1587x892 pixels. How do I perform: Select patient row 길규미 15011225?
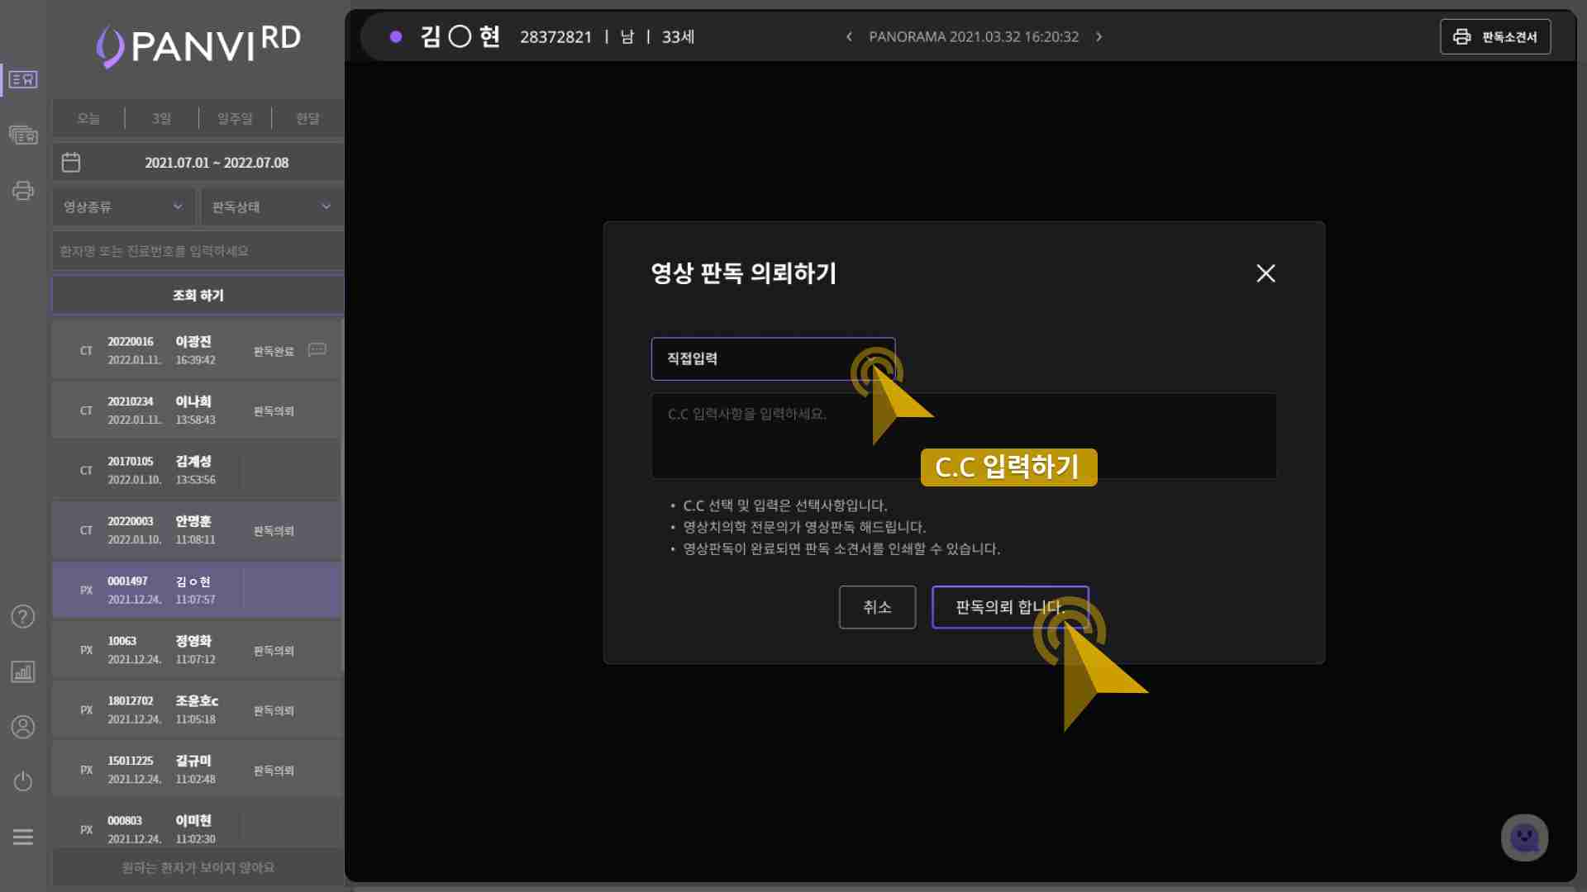pyautogui.click(x=197, y=770)
